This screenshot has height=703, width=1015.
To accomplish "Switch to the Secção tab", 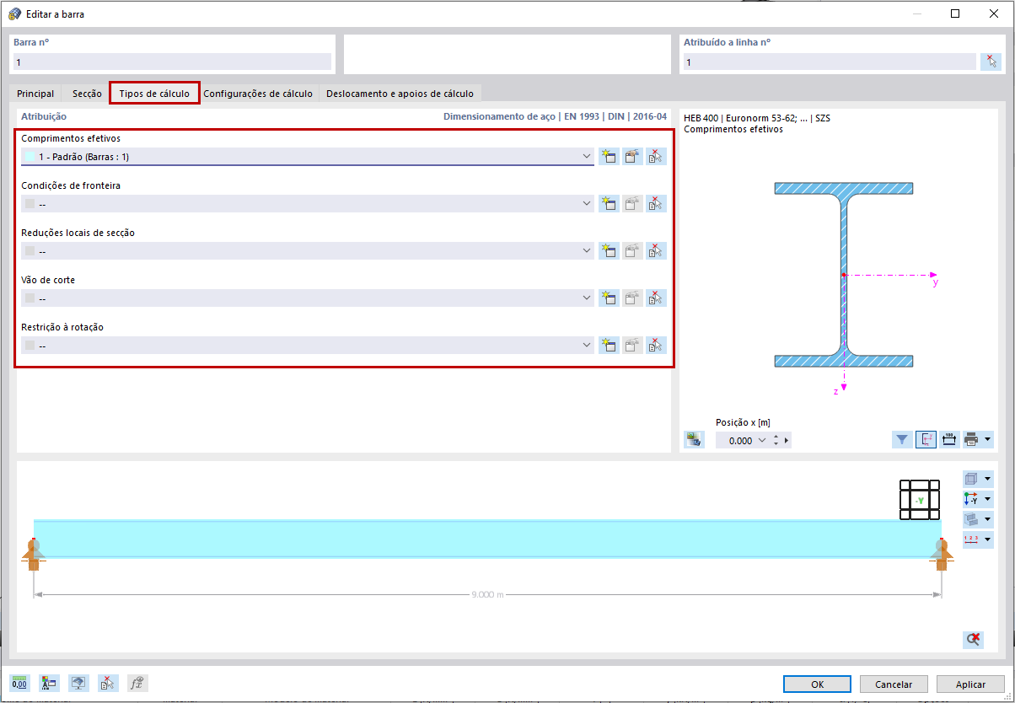I will pos(87,94).
